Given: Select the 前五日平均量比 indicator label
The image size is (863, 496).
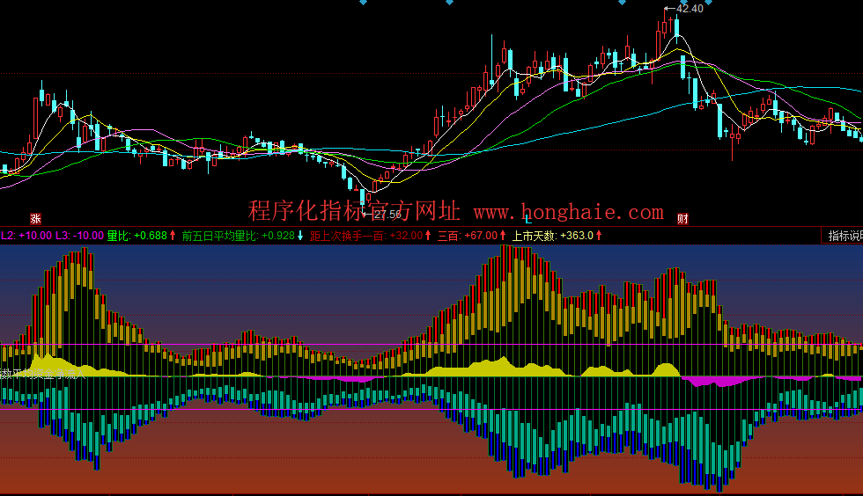Looking at the screenshot, I should (x=238, y=236).
